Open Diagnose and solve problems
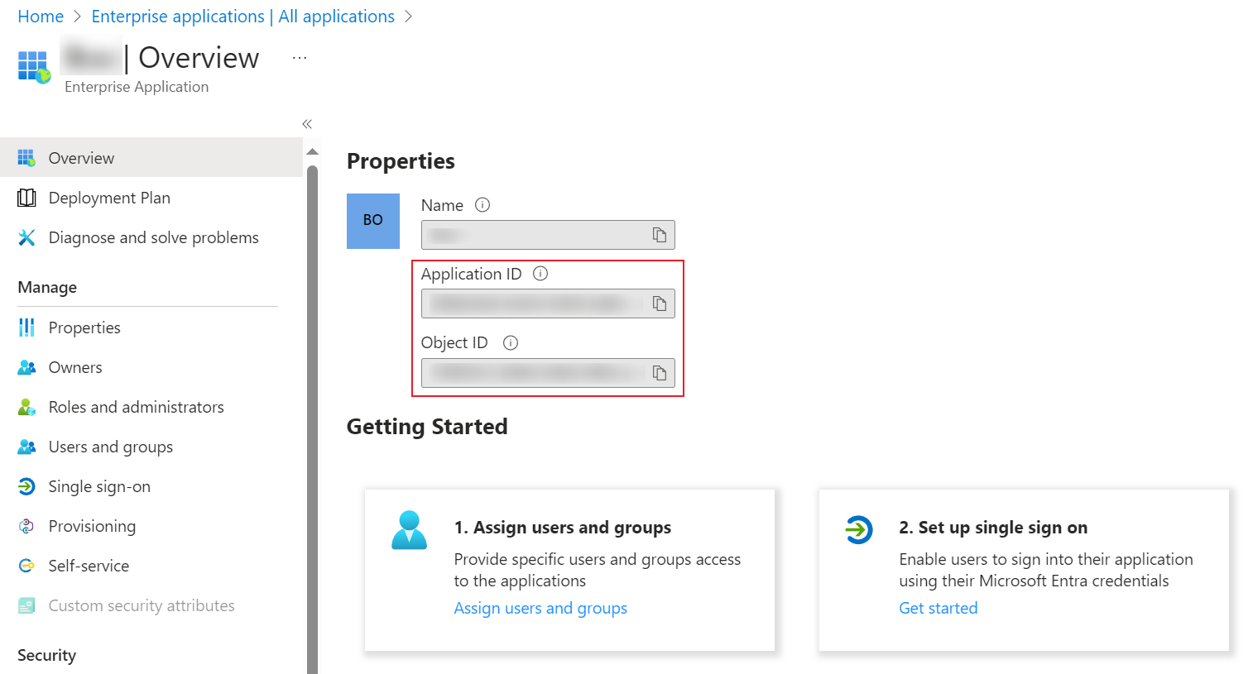Image resolution: width=1248 pixels, height=674 pixels. pyautogui.click(x=153, y=237)
